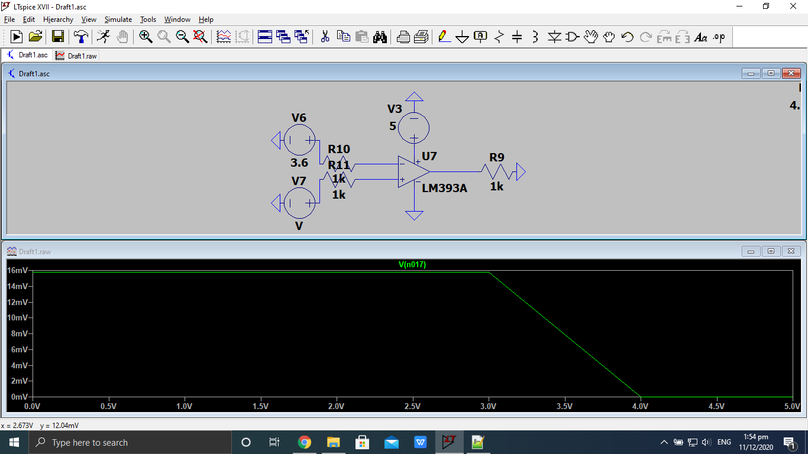The width and height of the screenshot is (808, 454).
Task: Click the V3 voltage source symbol
Action: (x=414, y=128)
